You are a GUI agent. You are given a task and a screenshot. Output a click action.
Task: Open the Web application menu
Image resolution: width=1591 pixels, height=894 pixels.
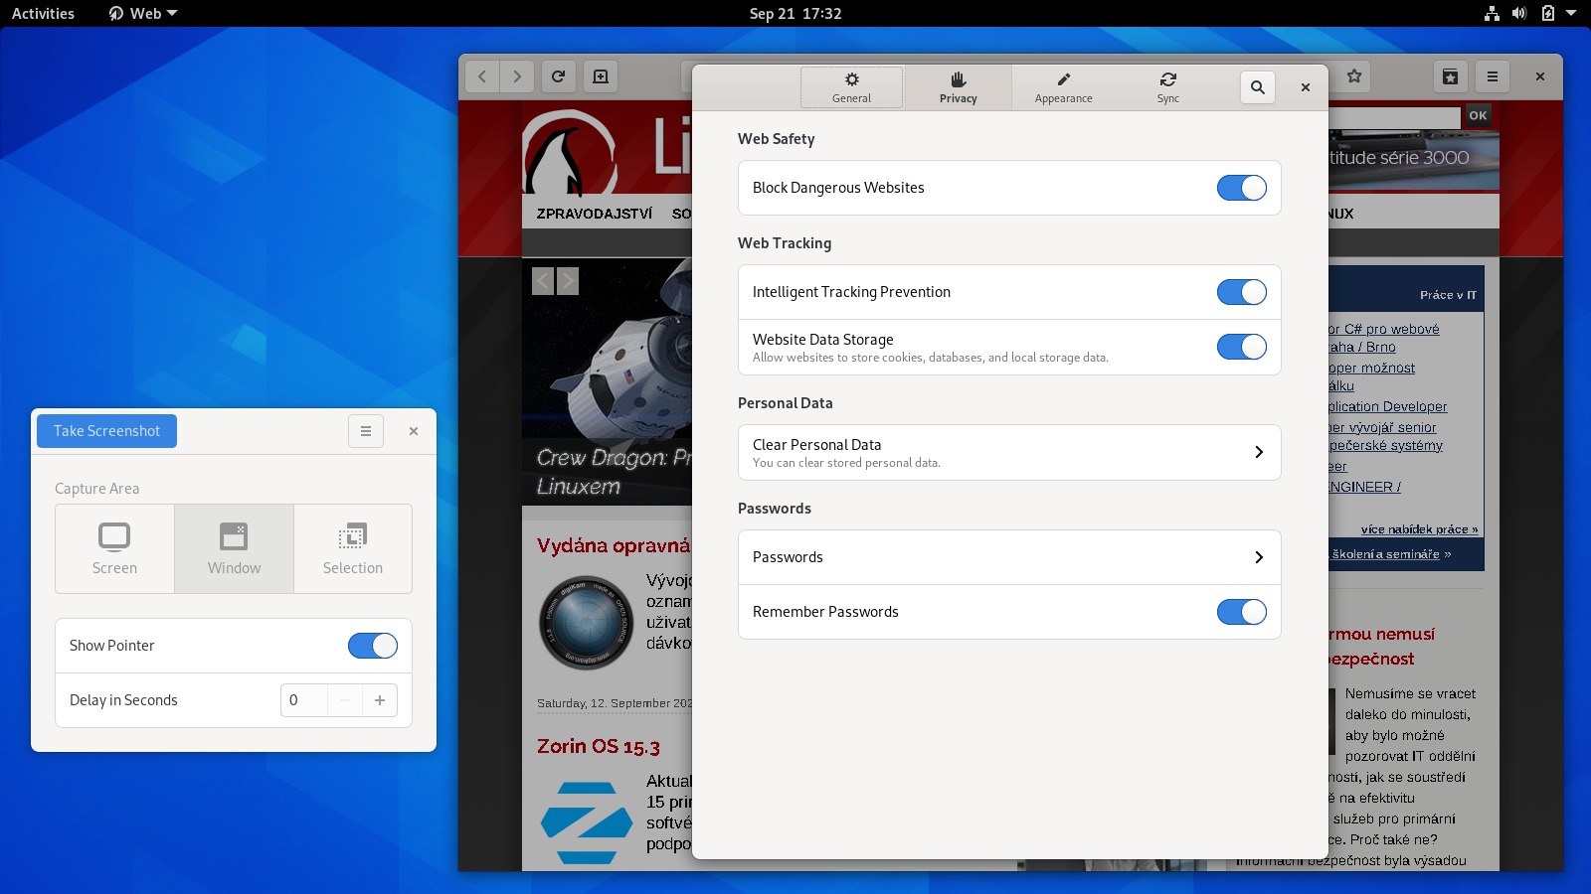coord(143,14)
